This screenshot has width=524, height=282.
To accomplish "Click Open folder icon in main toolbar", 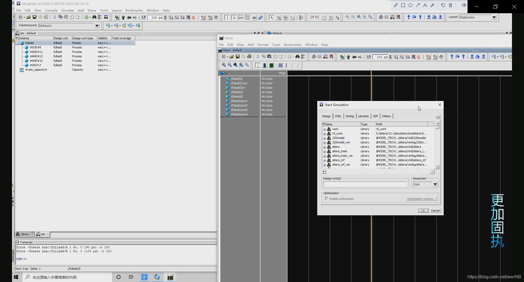I will point(28,17).
